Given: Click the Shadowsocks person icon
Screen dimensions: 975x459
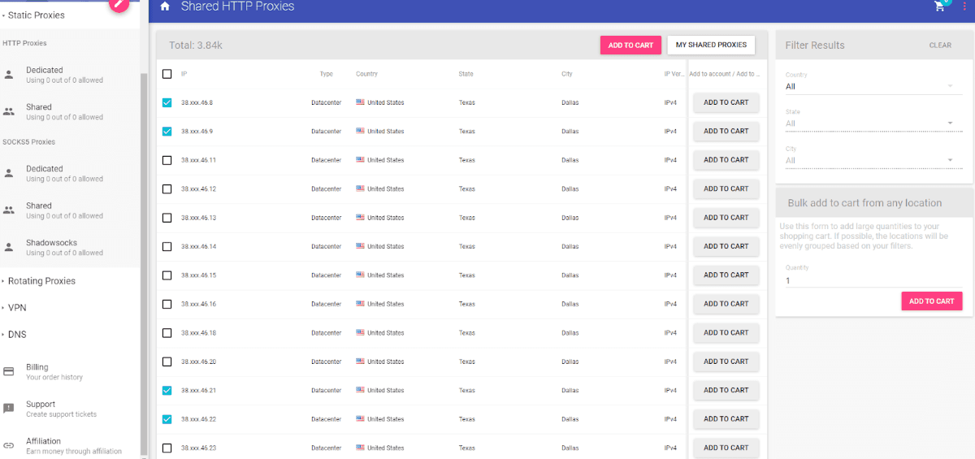Looking at the screenshot, I should tap(9, 247).
